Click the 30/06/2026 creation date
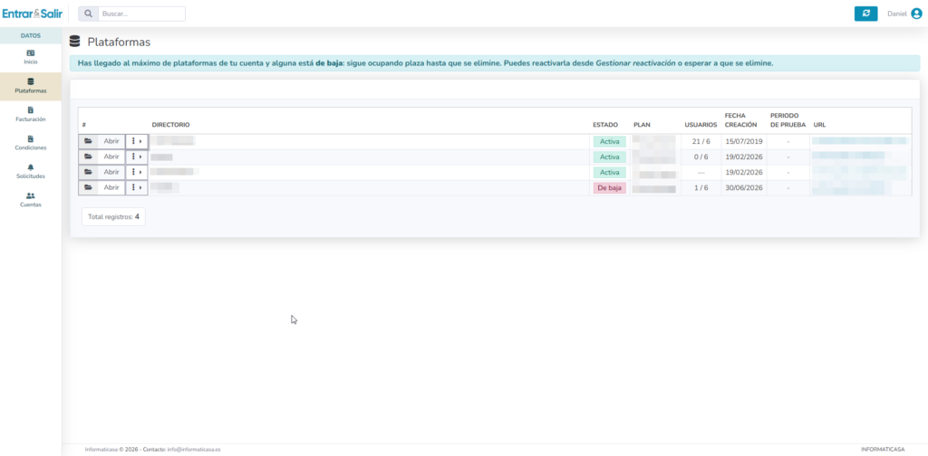Viewport: 928px width, 456px height. [x=745, y=188]
